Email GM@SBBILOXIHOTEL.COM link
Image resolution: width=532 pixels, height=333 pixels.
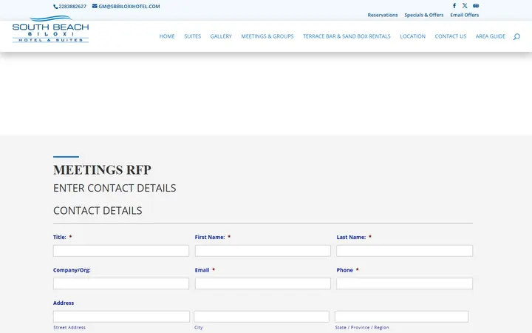pyautogui.click(x=126, y=7)
